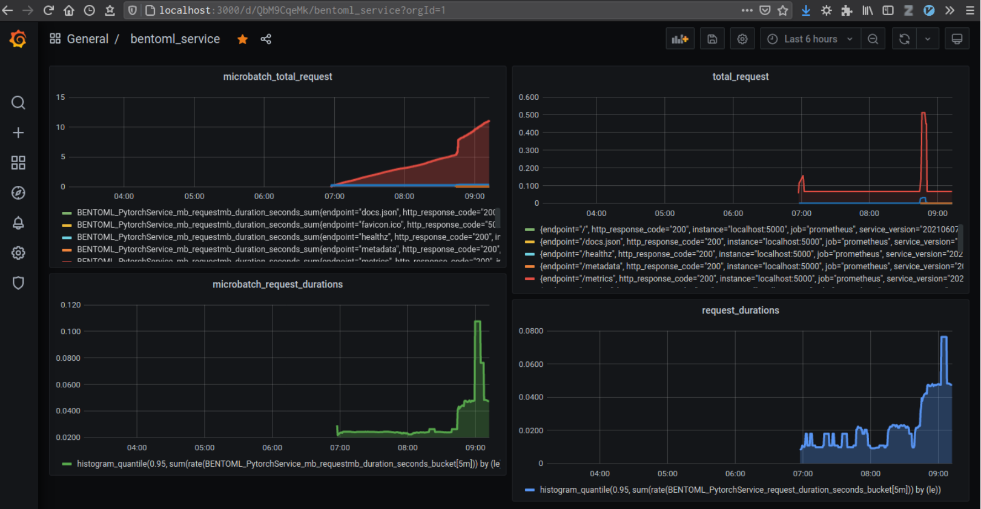
Task: Star the bentoml_service dashboard
Action: pyautogui.click(x=242, y=39)
